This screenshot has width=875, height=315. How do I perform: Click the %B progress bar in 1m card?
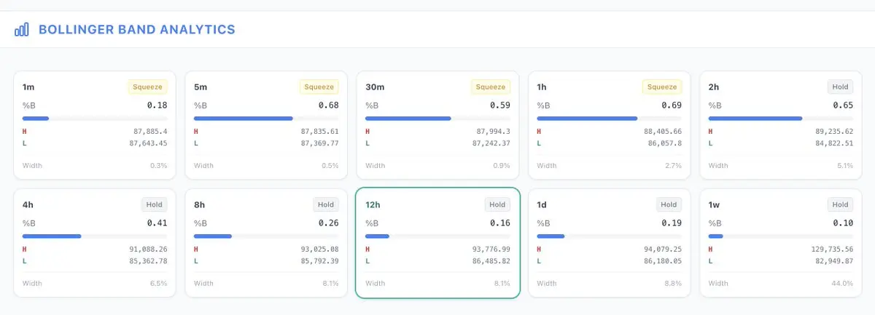(95, 118)
